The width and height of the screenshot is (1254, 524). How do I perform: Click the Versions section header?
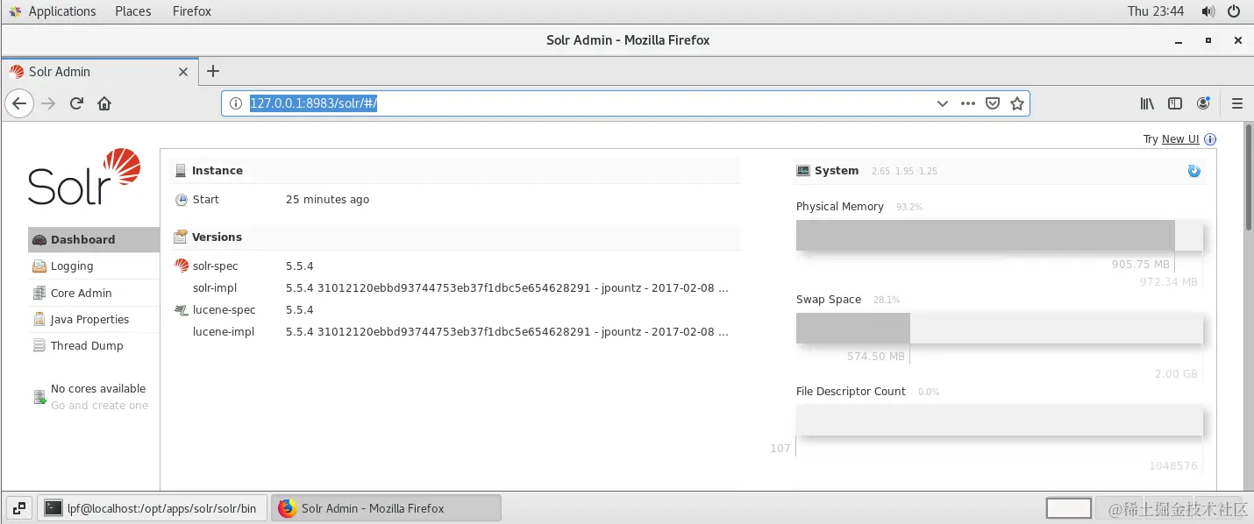click(456, 237)
